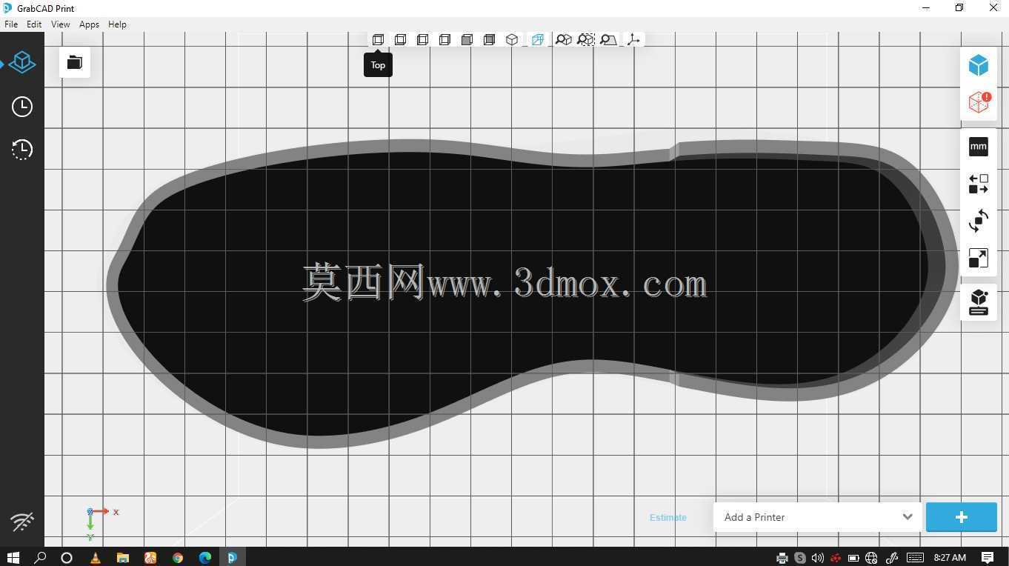Click zoom to selection icon with dashed box
Screen dimensions: 1009x566
click(x=586, y=39)
